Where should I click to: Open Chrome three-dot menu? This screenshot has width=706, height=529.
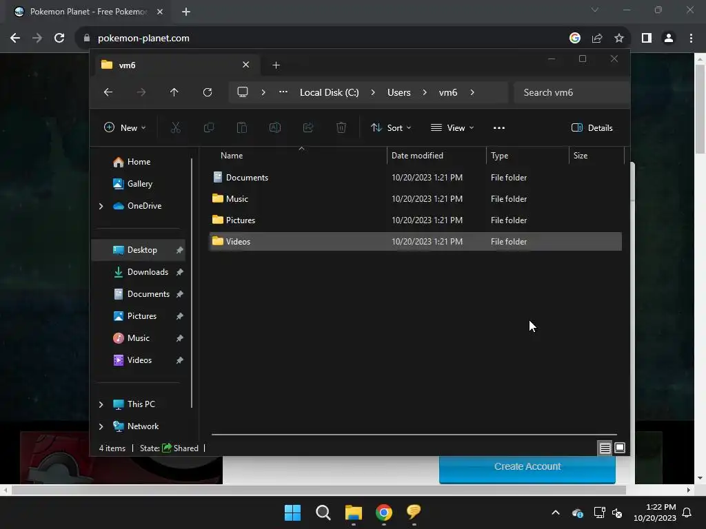click(x=691, y=39)
